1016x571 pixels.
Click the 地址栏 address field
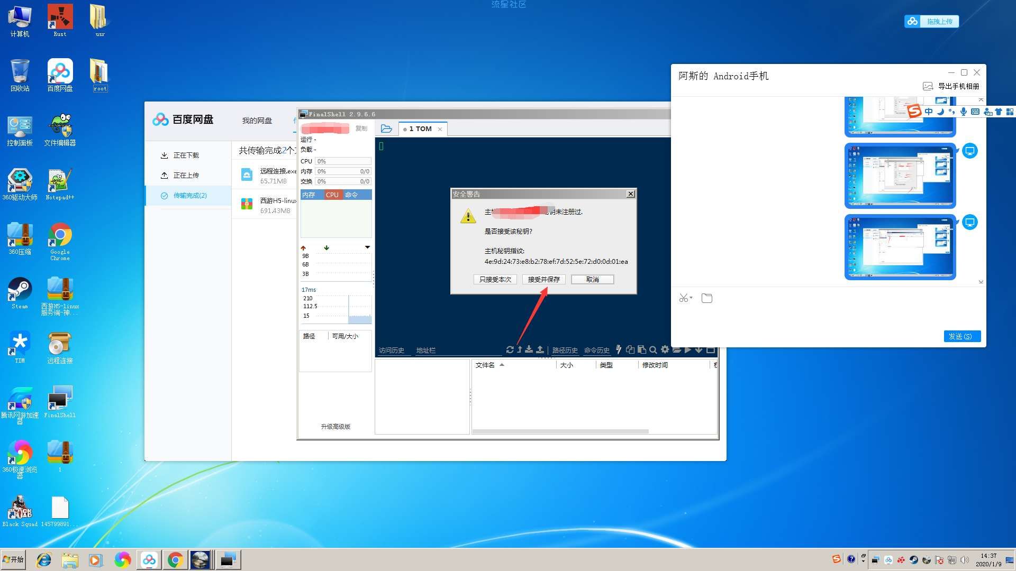pos(458,351)
